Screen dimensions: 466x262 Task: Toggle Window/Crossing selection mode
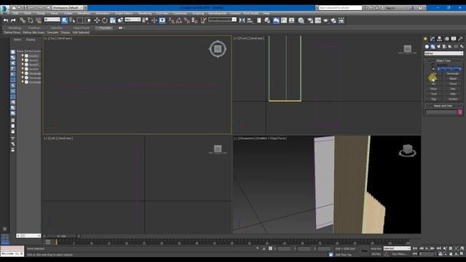click(88, 20)
